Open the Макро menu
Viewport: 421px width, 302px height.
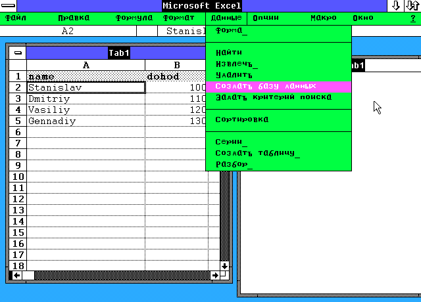click(x=323, y=18)
